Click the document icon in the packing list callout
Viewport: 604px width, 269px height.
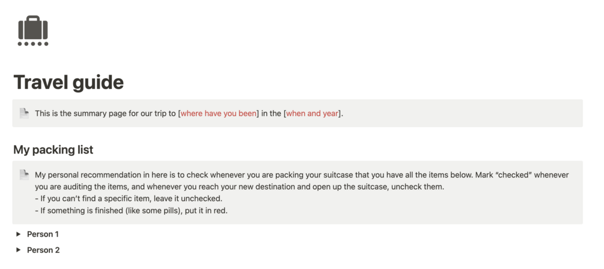tap(24, 175)
